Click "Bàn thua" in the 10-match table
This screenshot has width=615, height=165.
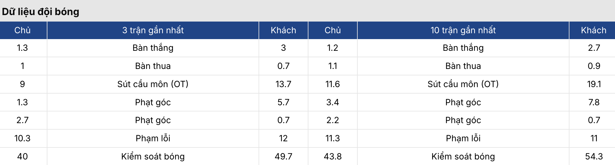tap(463, 66)
